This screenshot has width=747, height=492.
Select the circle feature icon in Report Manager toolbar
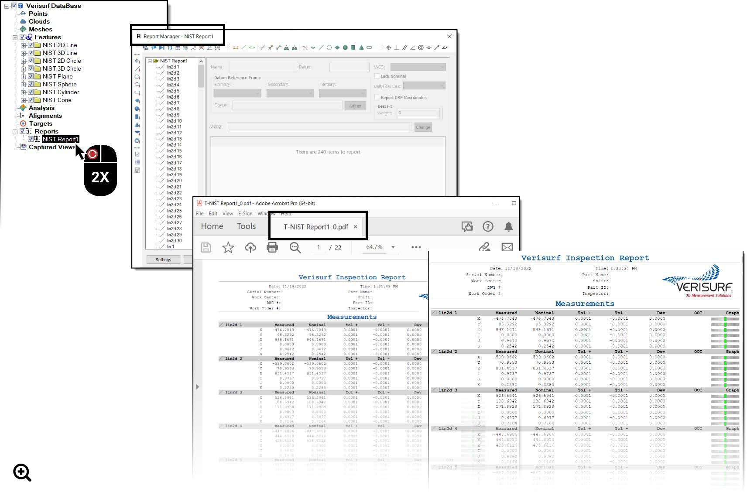click(329, 48)
